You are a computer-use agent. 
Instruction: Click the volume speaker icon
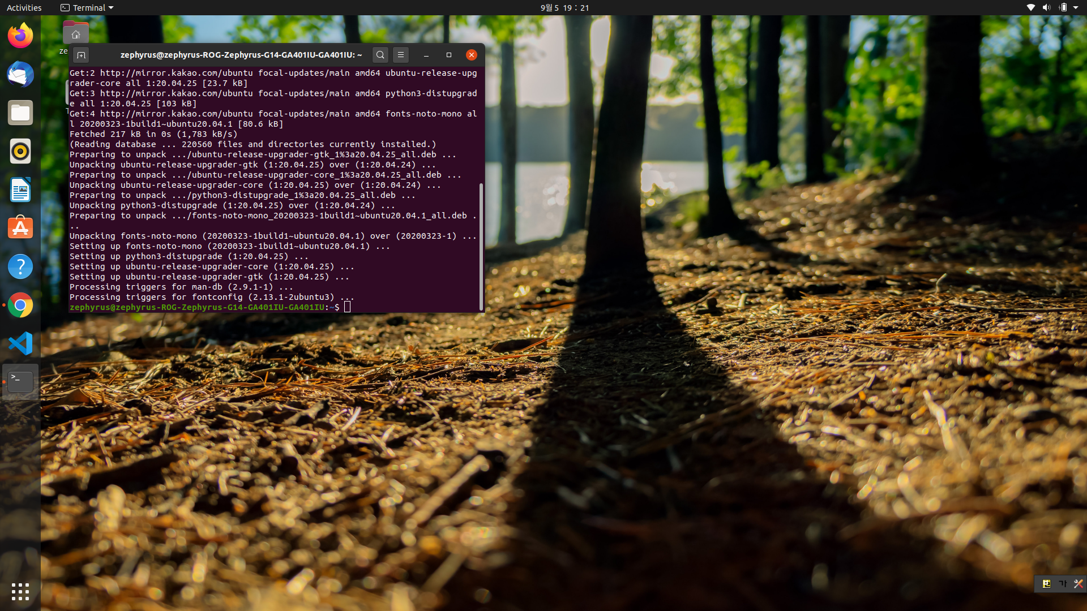pyautogui.click(x=1046, y=7)
